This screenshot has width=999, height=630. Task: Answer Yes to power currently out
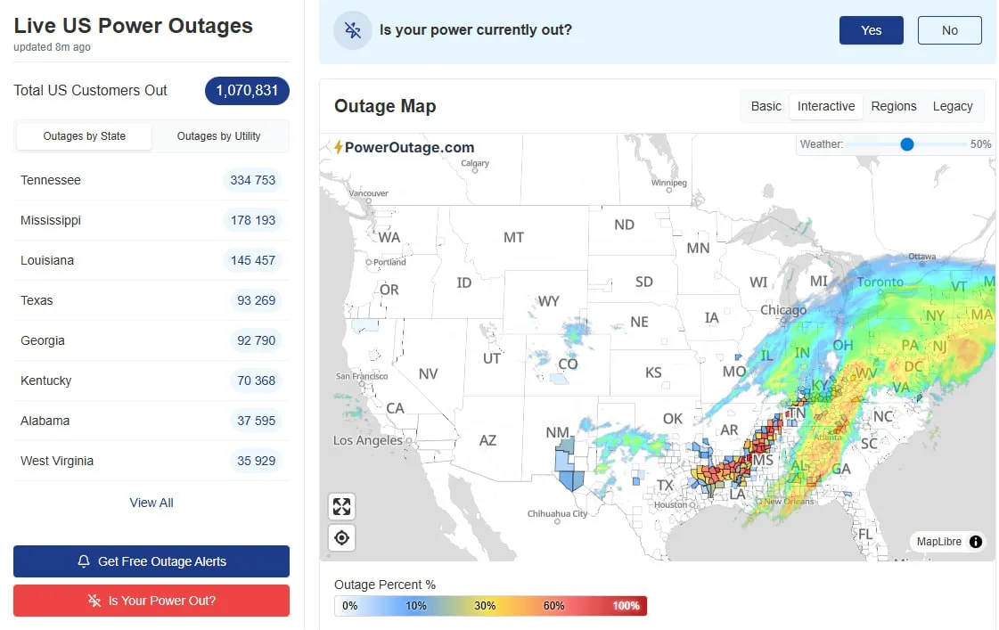pyautogui.click(x=871, y=30)
